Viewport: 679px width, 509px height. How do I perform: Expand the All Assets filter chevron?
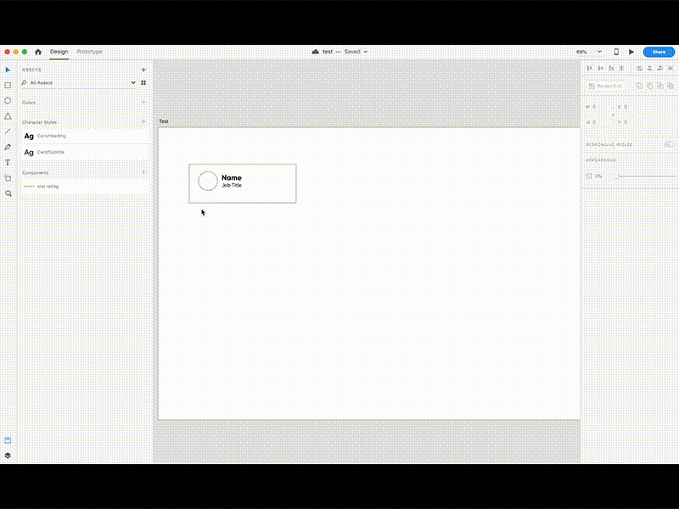[133, 82]
